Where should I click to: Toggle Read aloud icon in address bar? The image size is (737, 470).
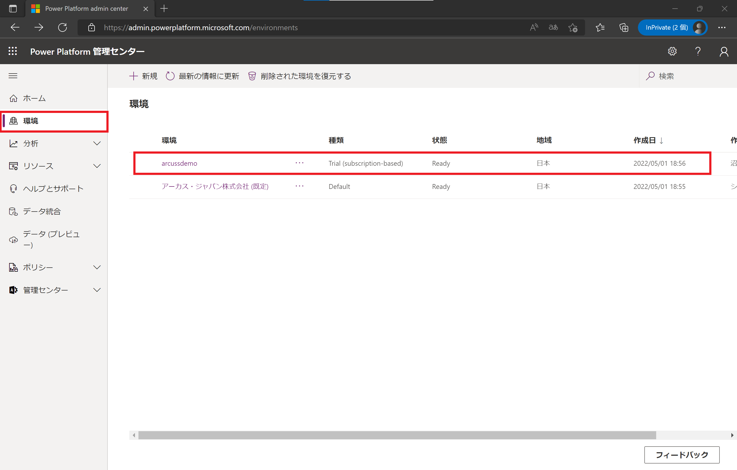pos(534,27)
